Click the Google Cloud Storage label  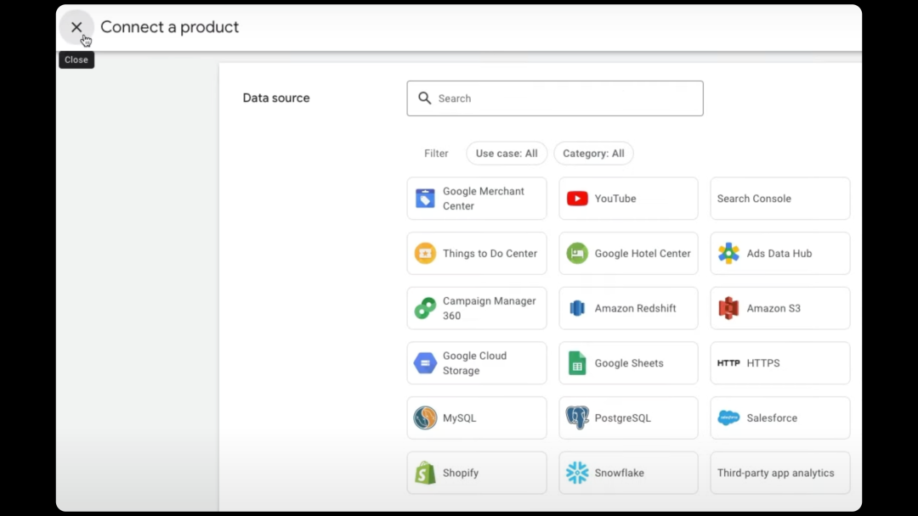474,363
